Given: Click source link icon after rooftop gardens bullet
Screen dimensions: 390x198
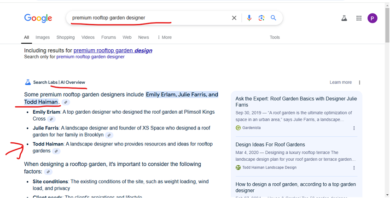Looking at the screenshot, I should (56, 151).
